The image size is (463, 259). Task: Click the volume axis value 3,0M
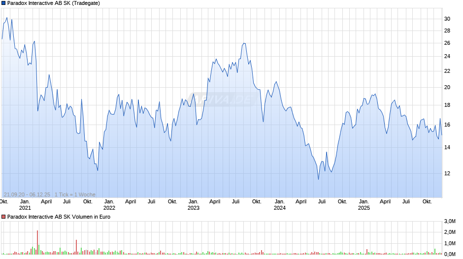pyautogui.click(x=450, y=222)
